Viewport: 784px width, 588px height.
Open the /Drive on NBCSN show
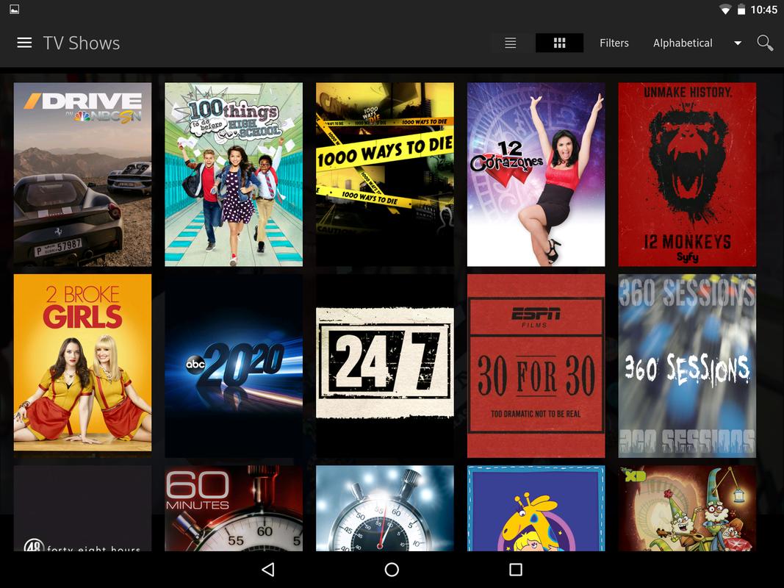pyautogui.click(x=82, y=174)
